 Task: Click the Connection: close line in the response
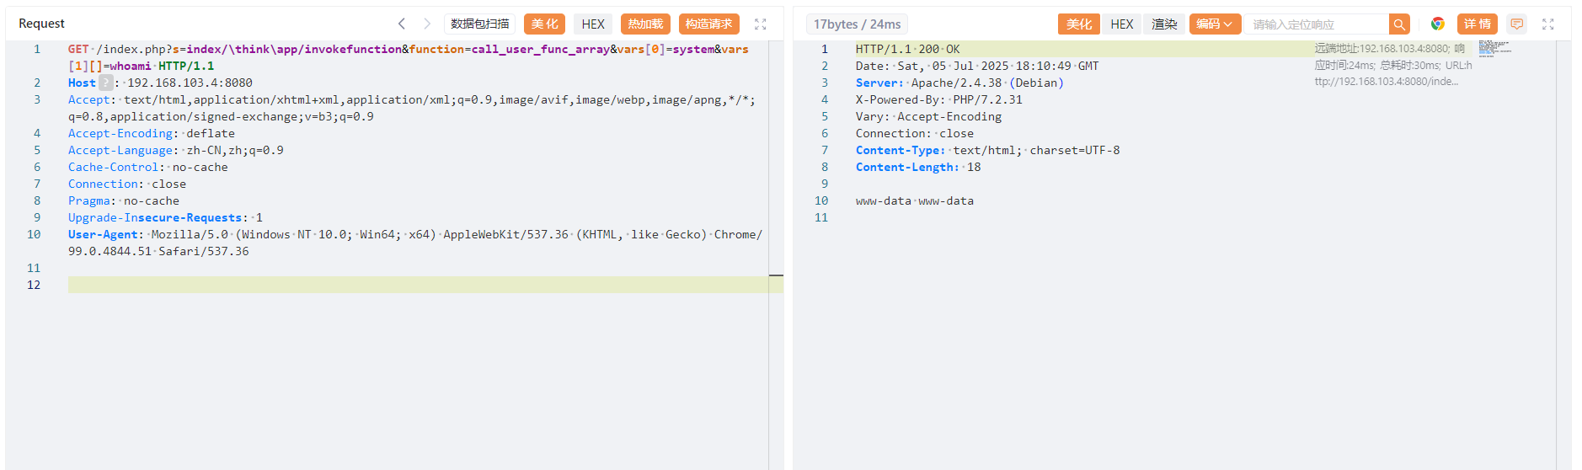(915, 133)
